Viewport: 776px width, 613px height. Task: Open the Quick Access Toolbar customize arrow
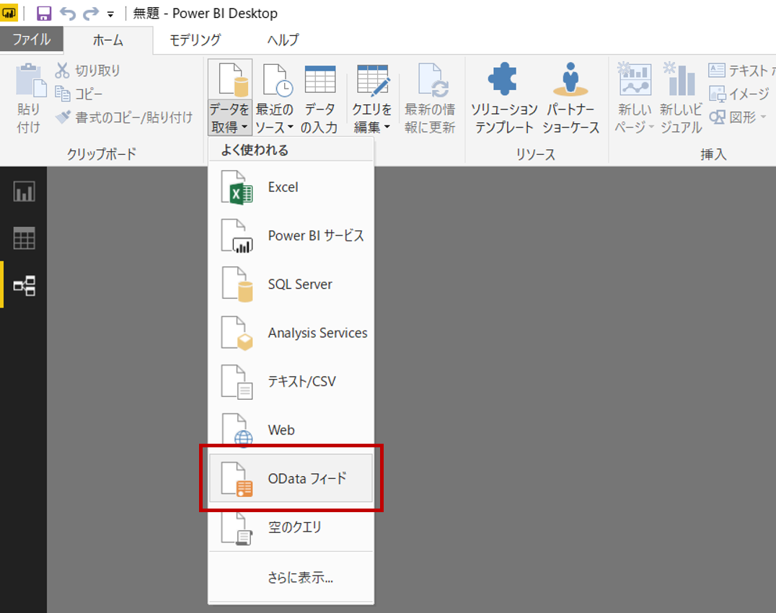click(x=110, y=14)
